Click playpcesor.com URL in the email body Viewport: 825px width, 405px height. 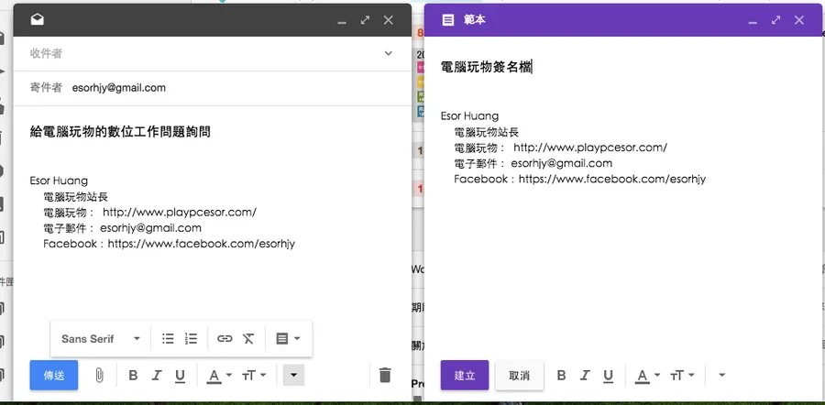coord(180,213)
